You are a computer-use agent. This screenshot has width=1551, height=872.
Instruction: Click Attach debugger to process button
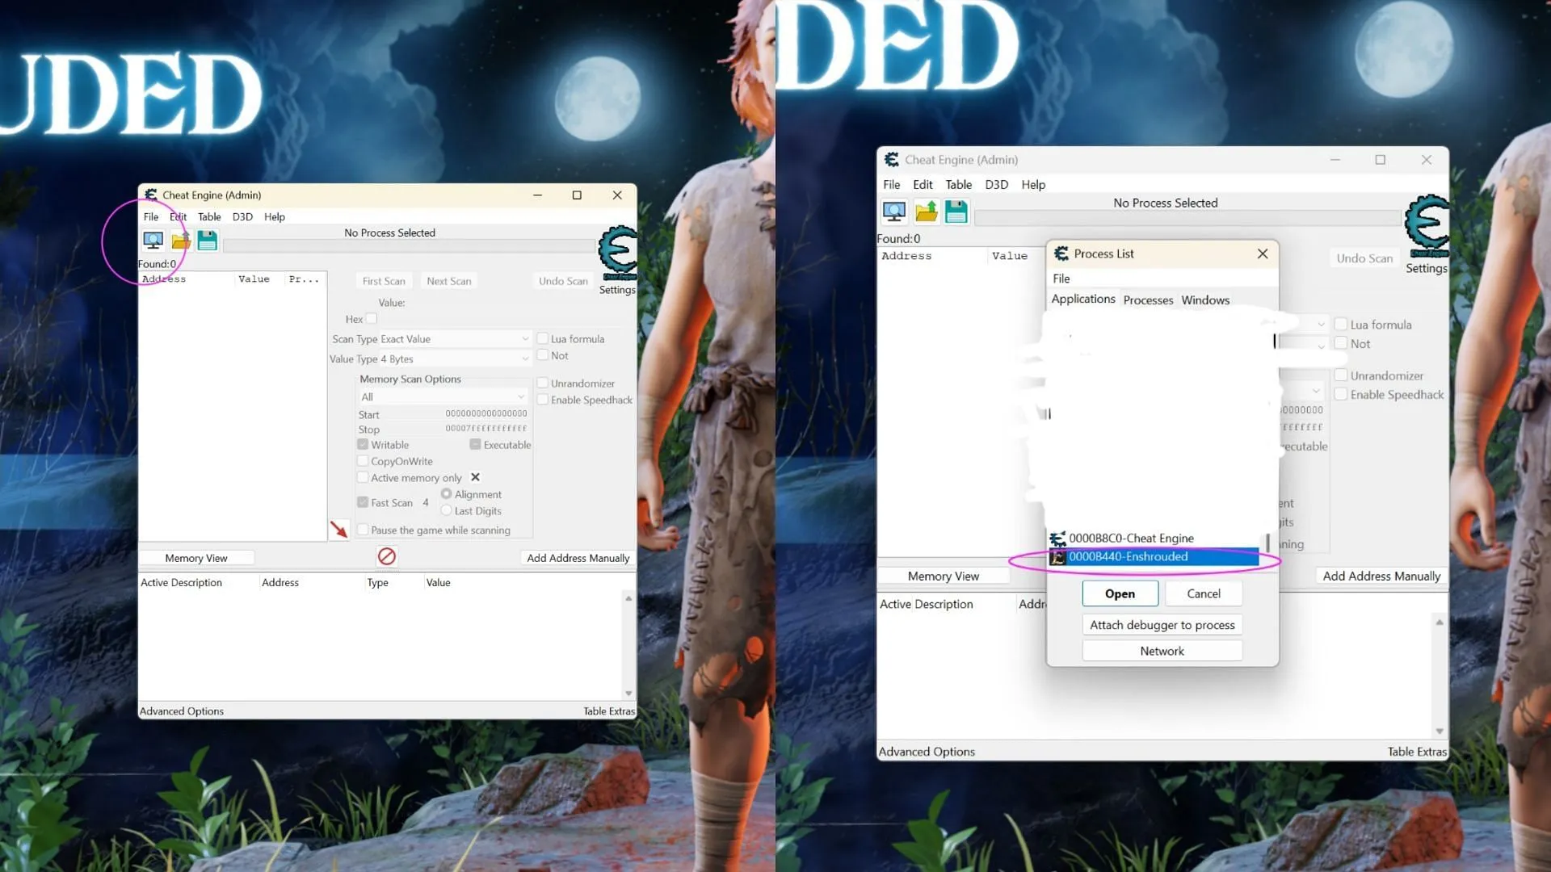(x=1162, y=625)
